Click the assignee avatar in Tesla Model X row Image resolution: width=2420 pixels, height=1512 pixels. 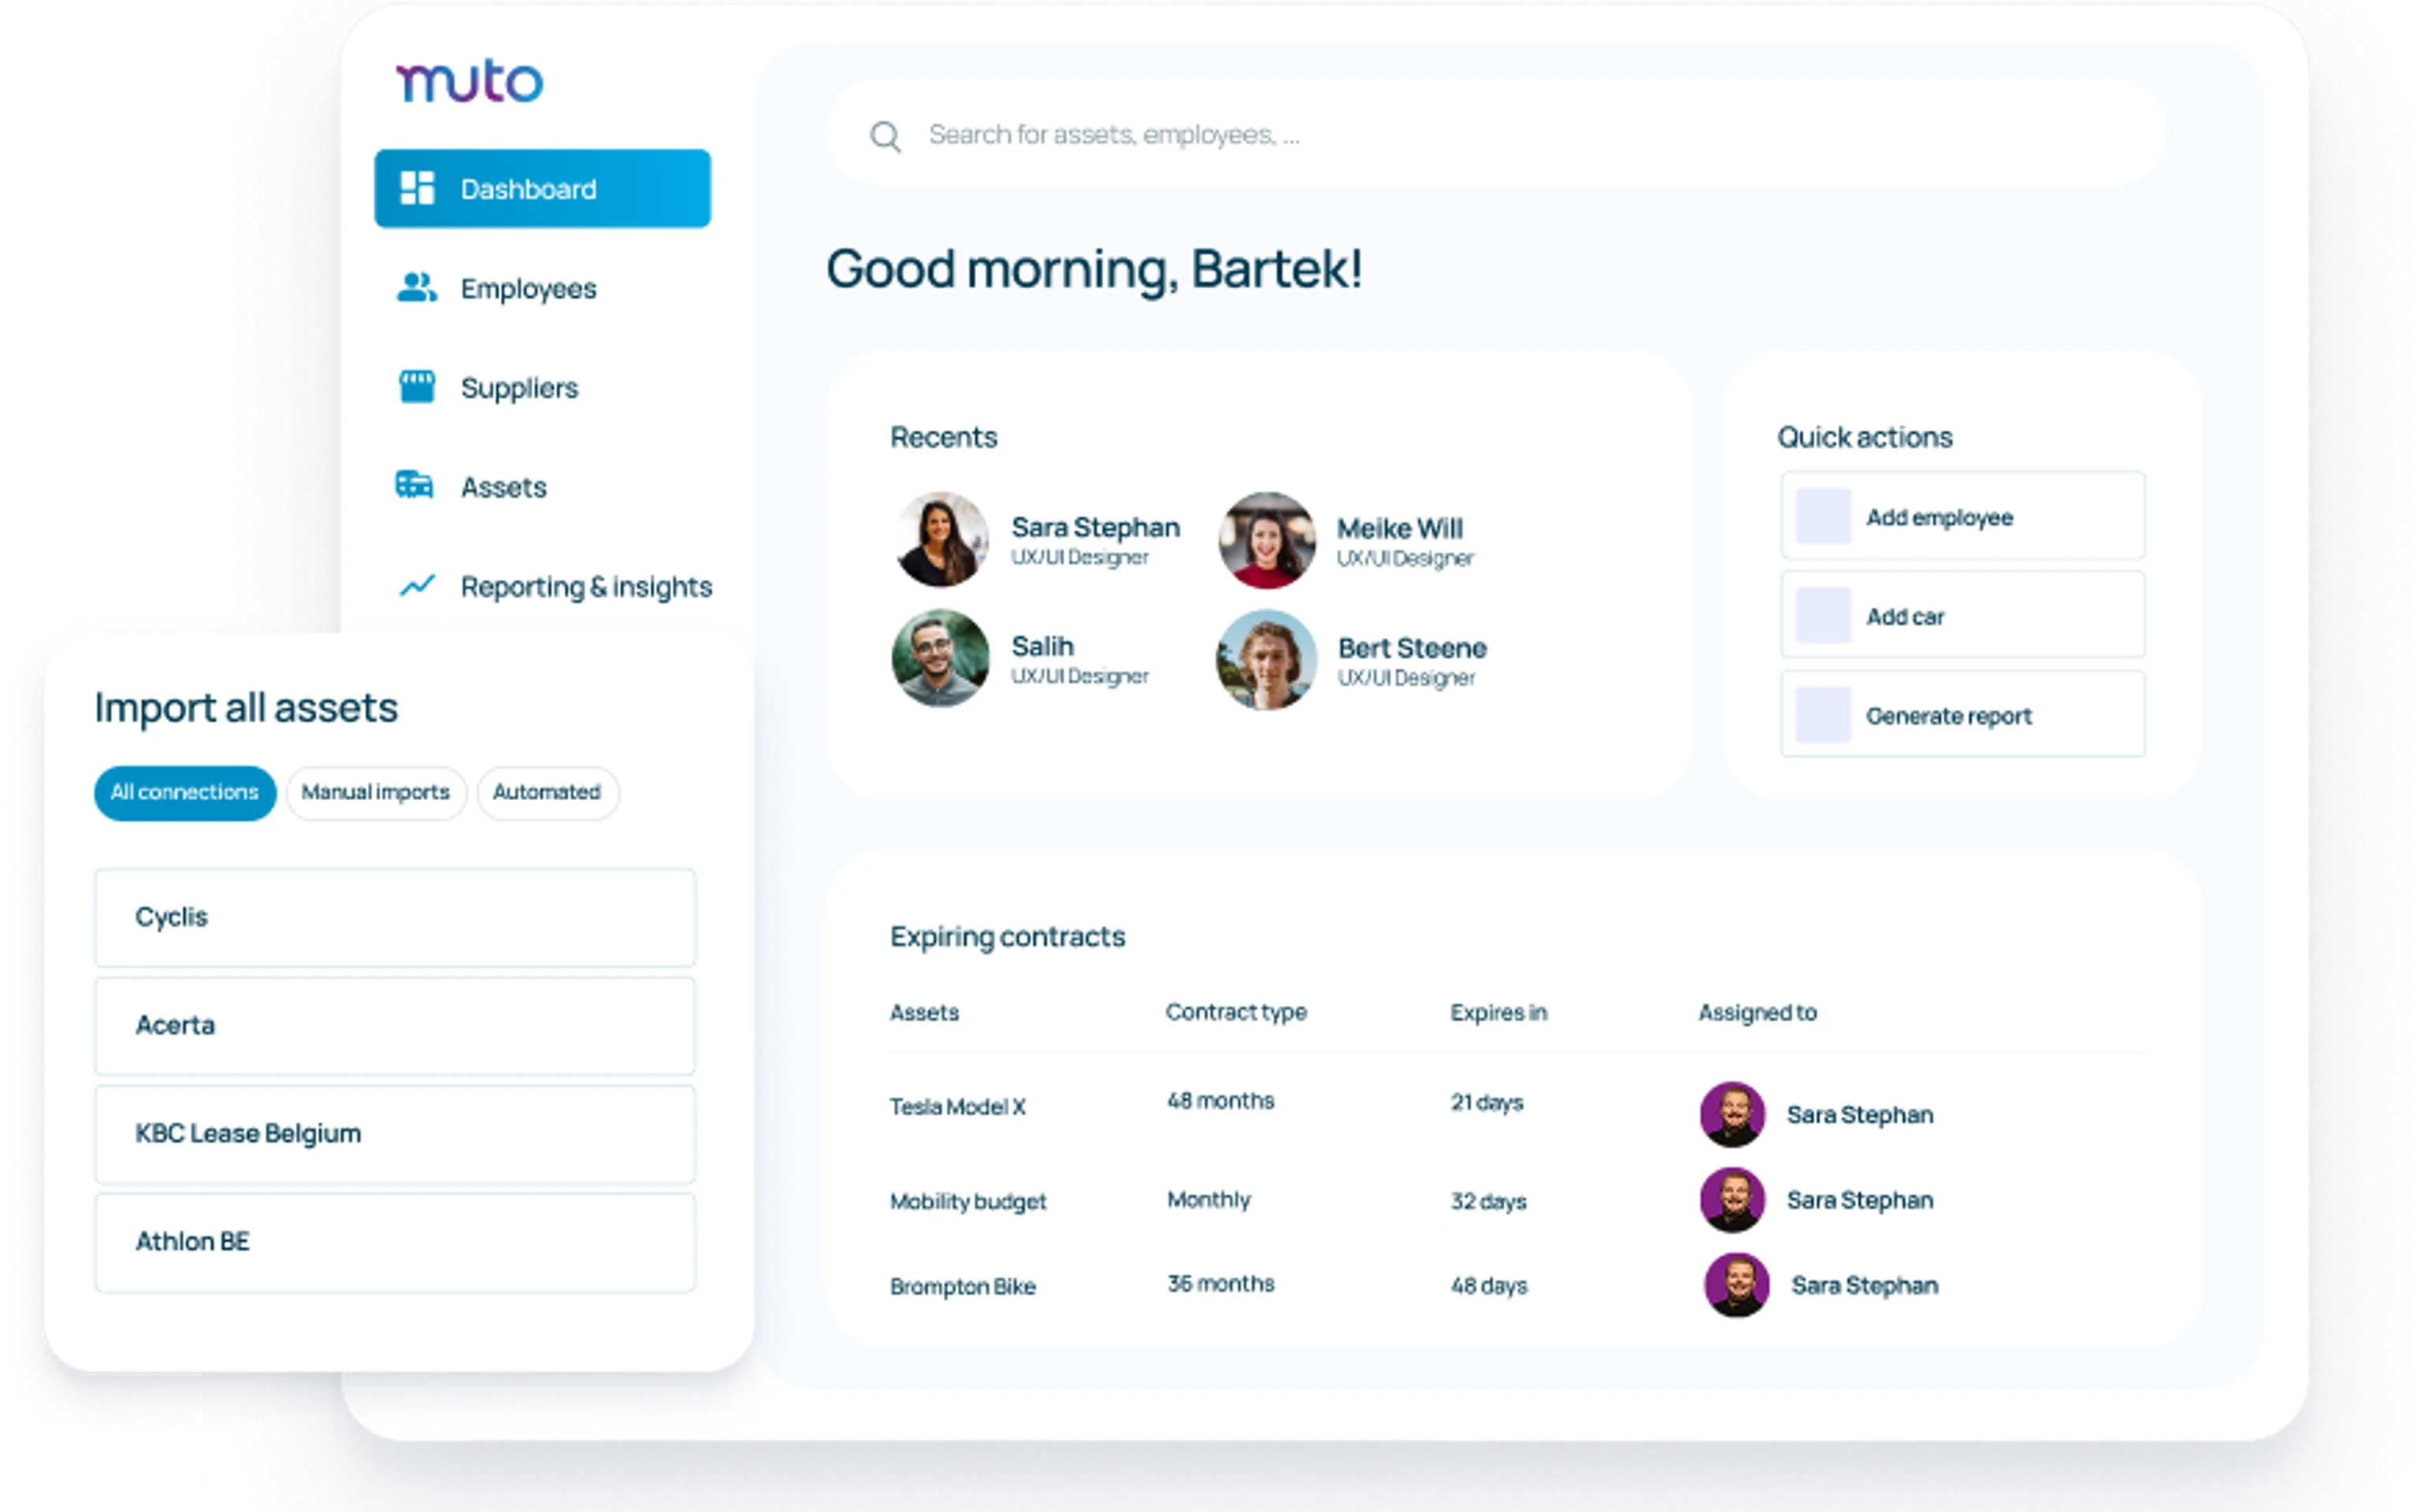[x=1732, y=1114]
